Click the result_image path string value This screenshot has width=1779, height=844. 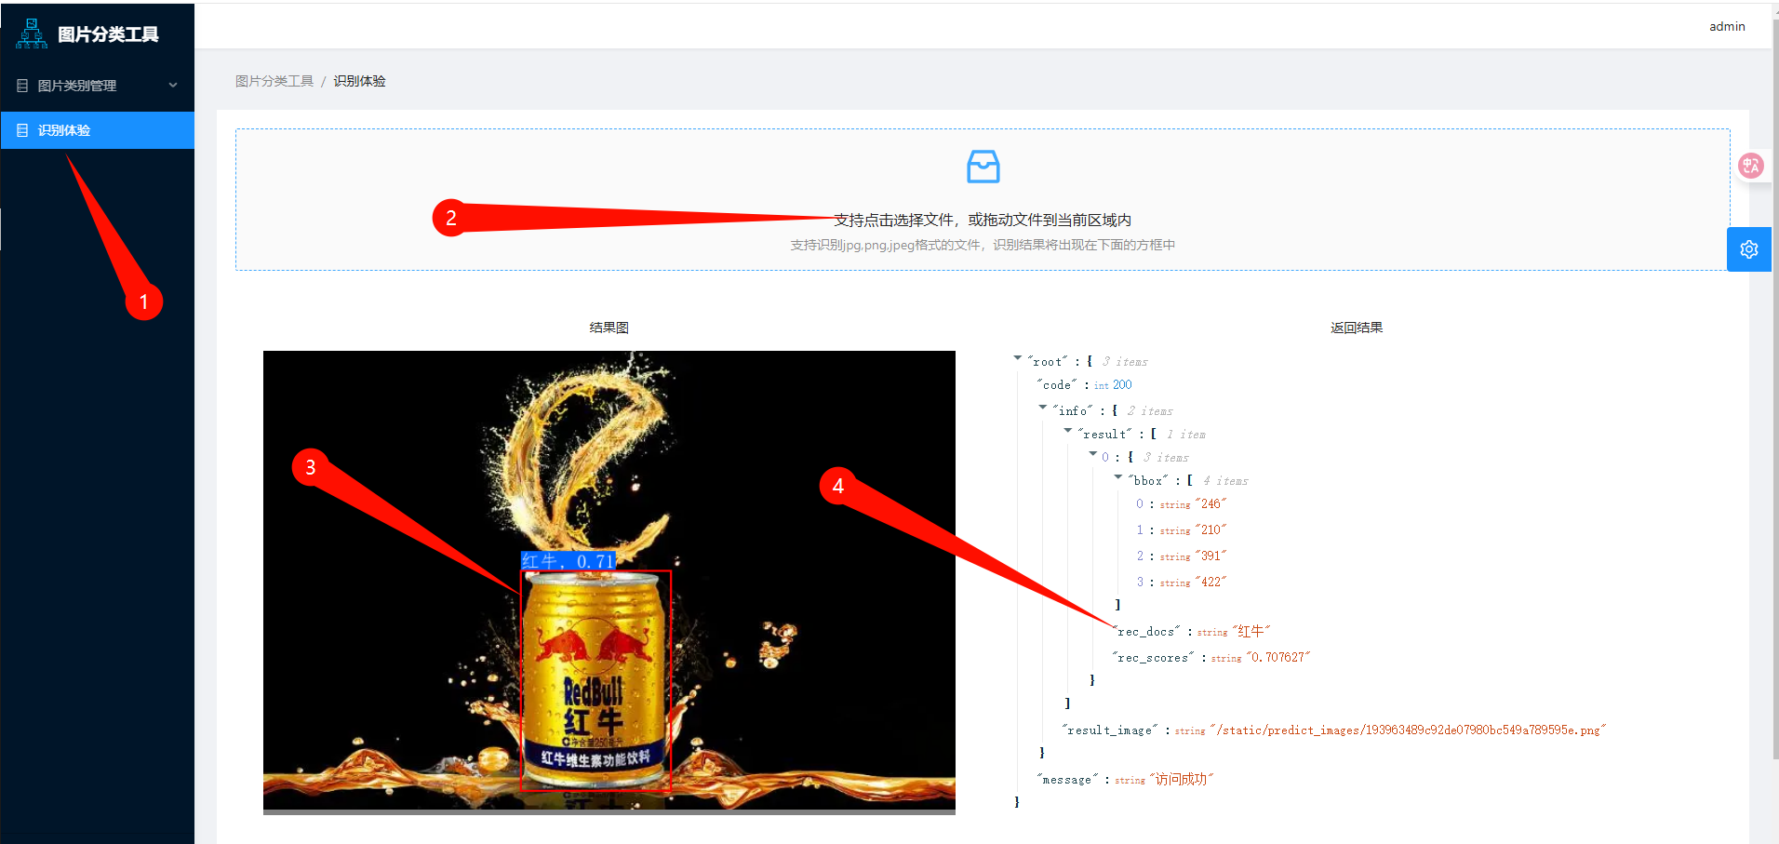1408,730
